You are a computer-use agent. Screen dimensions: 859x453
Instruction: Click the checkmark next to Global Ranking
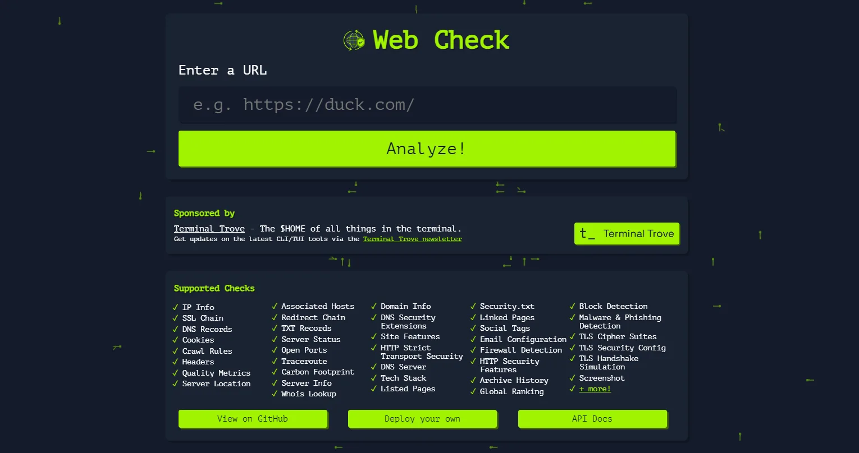(x=473, y=391)
